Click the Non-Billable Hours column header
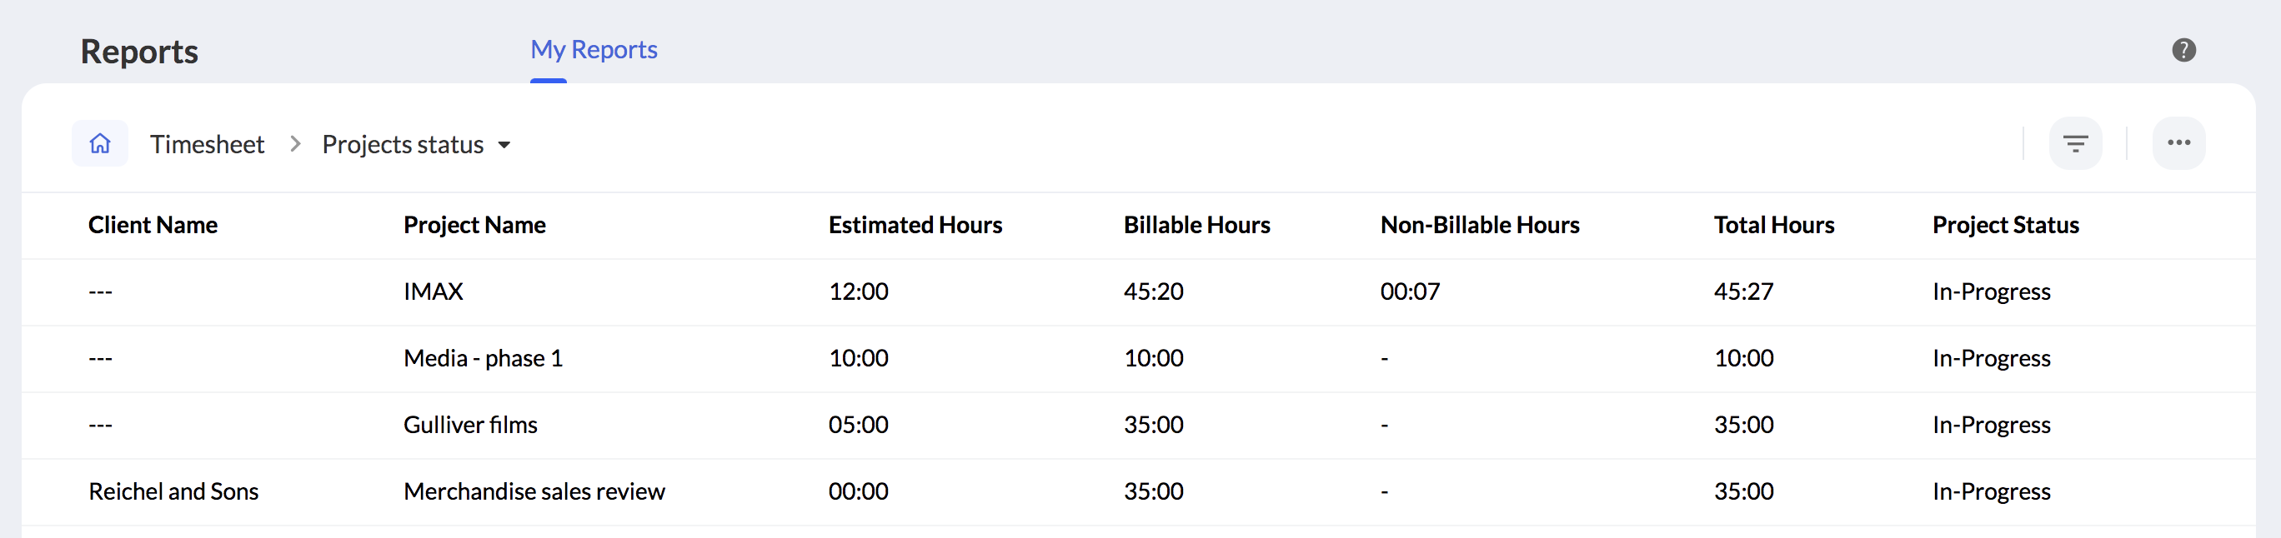The height and width of the screenshot is (538, 2281). point(1480,225)
